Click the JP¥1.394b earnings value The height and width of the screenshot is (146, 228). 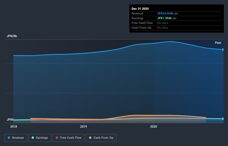point(164,18)
